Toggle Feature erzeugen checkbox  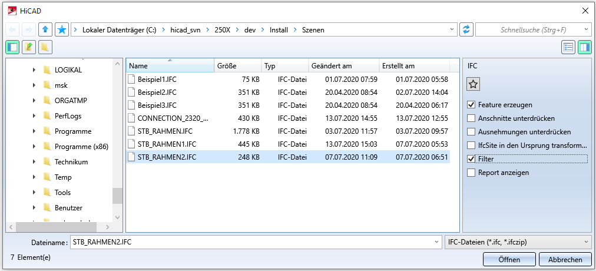(x=471, y=104)
